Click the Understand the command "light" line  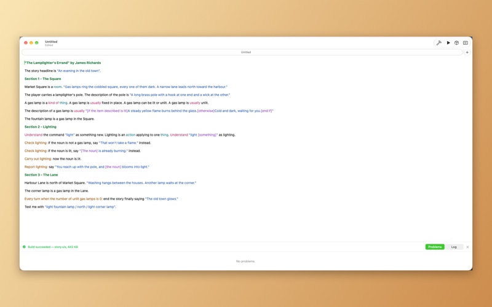tap(130, 134)
